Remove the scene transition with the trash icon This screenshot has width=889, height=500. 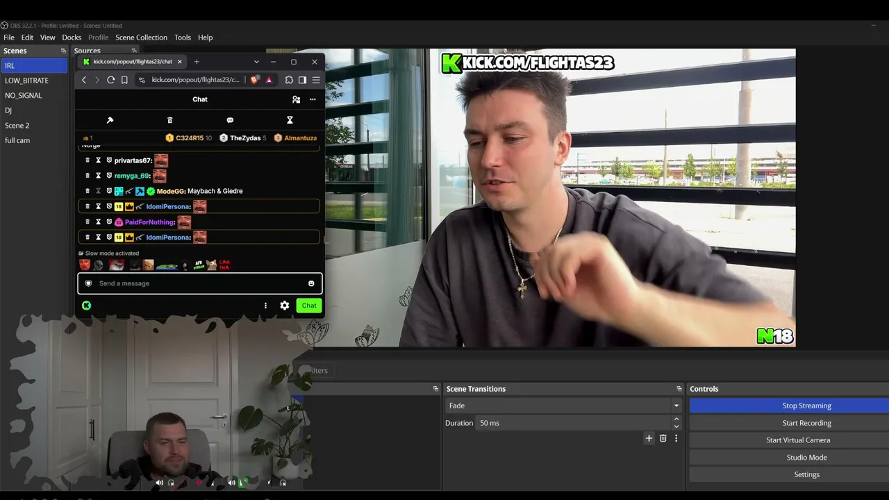(x=663, y=438)
